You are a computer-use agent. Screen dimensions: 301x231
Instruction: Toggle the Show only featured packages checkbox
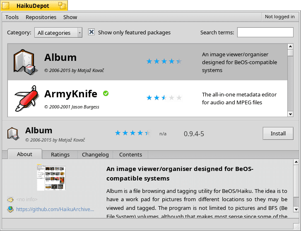[92, 32]
